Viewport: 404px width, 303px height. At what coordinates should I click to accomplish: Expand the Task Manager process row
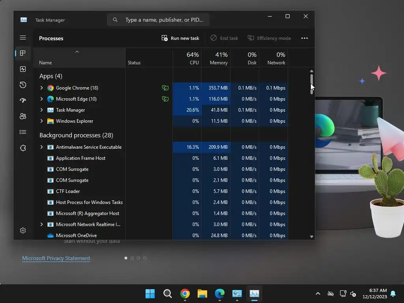[41, 110]
